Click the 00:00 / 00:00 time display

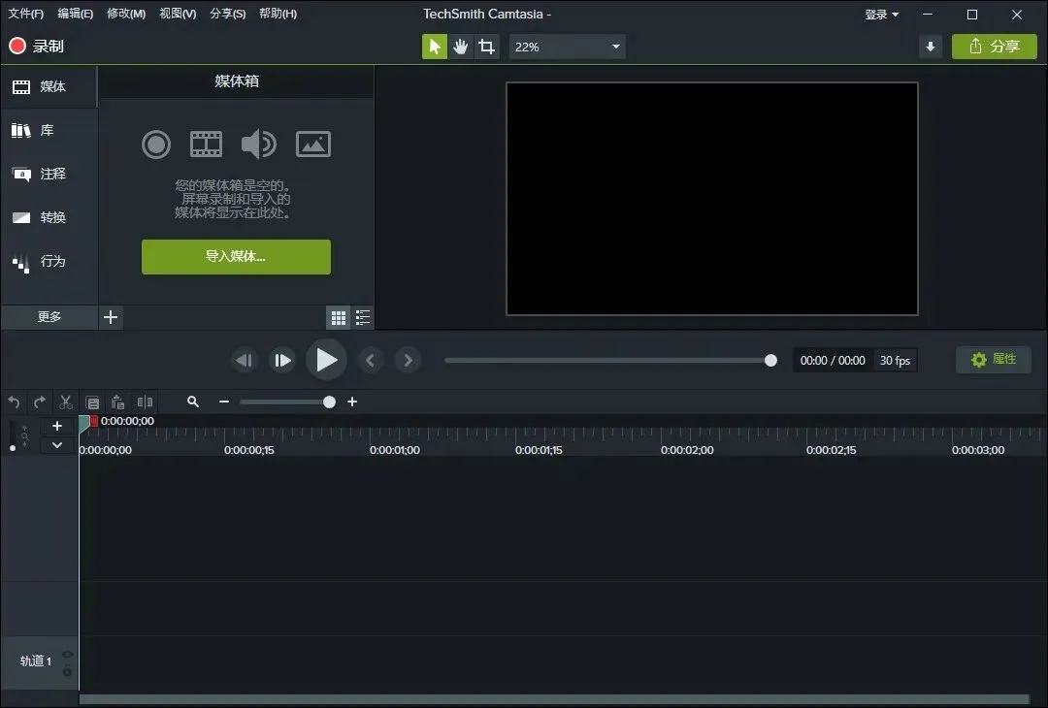(x=833, y=361)
